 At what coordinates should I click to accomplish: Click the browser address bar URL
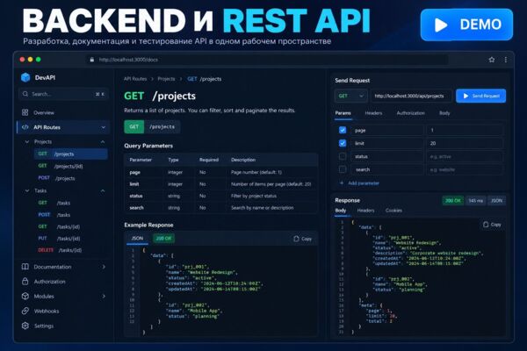[x=128, y=60]
